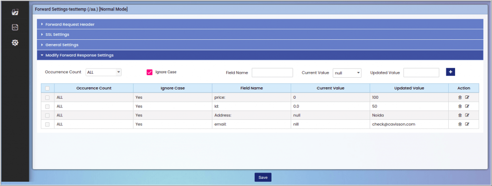Collapse Modify Forward Response Settings section
The image size is (492, 186).
point(260,55)
